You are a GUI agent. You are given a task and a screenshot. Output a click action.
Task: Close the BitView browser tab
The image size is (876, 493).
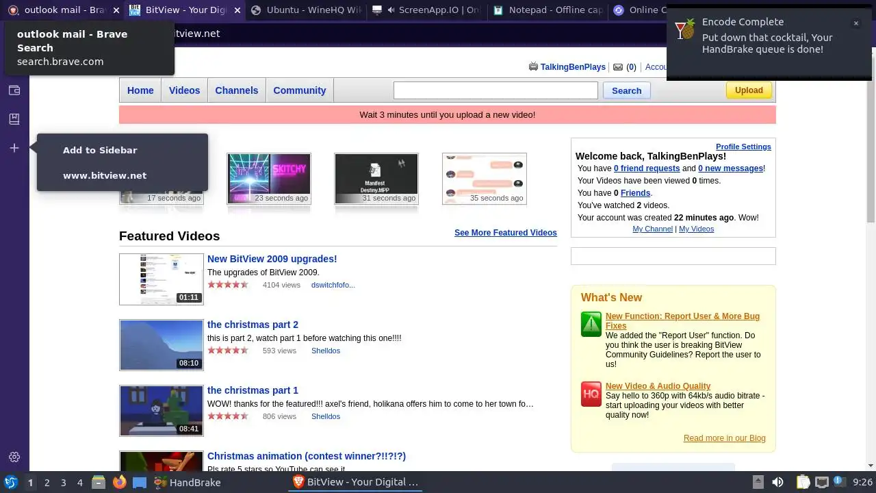click(237, 10)
